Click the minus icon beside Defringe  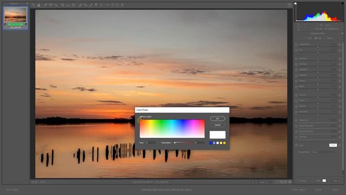[296, 137]
